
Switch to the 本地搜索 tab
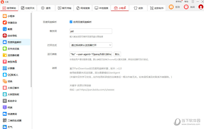(x=101, y=8)
